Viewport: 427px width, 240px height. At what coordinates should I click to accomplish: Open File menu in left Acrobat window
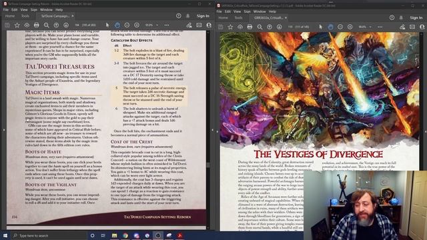6,9
